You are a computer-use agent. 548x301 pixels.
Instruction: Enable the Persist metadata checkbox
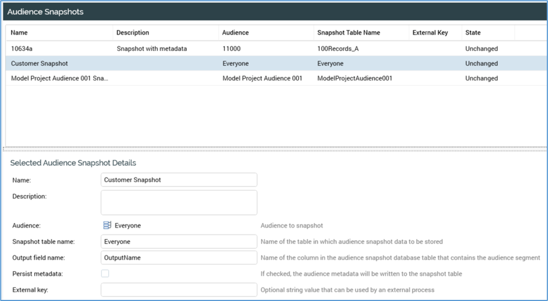pos(105,274)
